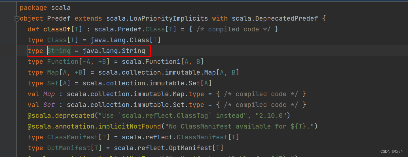Click the '@scala.deprecated' annotation
The image size is (408, 157).
tap(61, 115)
